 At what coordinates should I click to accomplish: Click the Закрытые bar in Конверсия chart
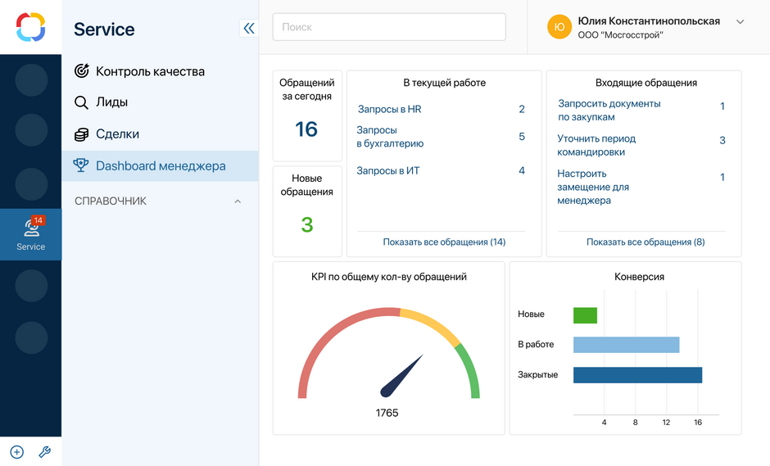tap(637, 375)
